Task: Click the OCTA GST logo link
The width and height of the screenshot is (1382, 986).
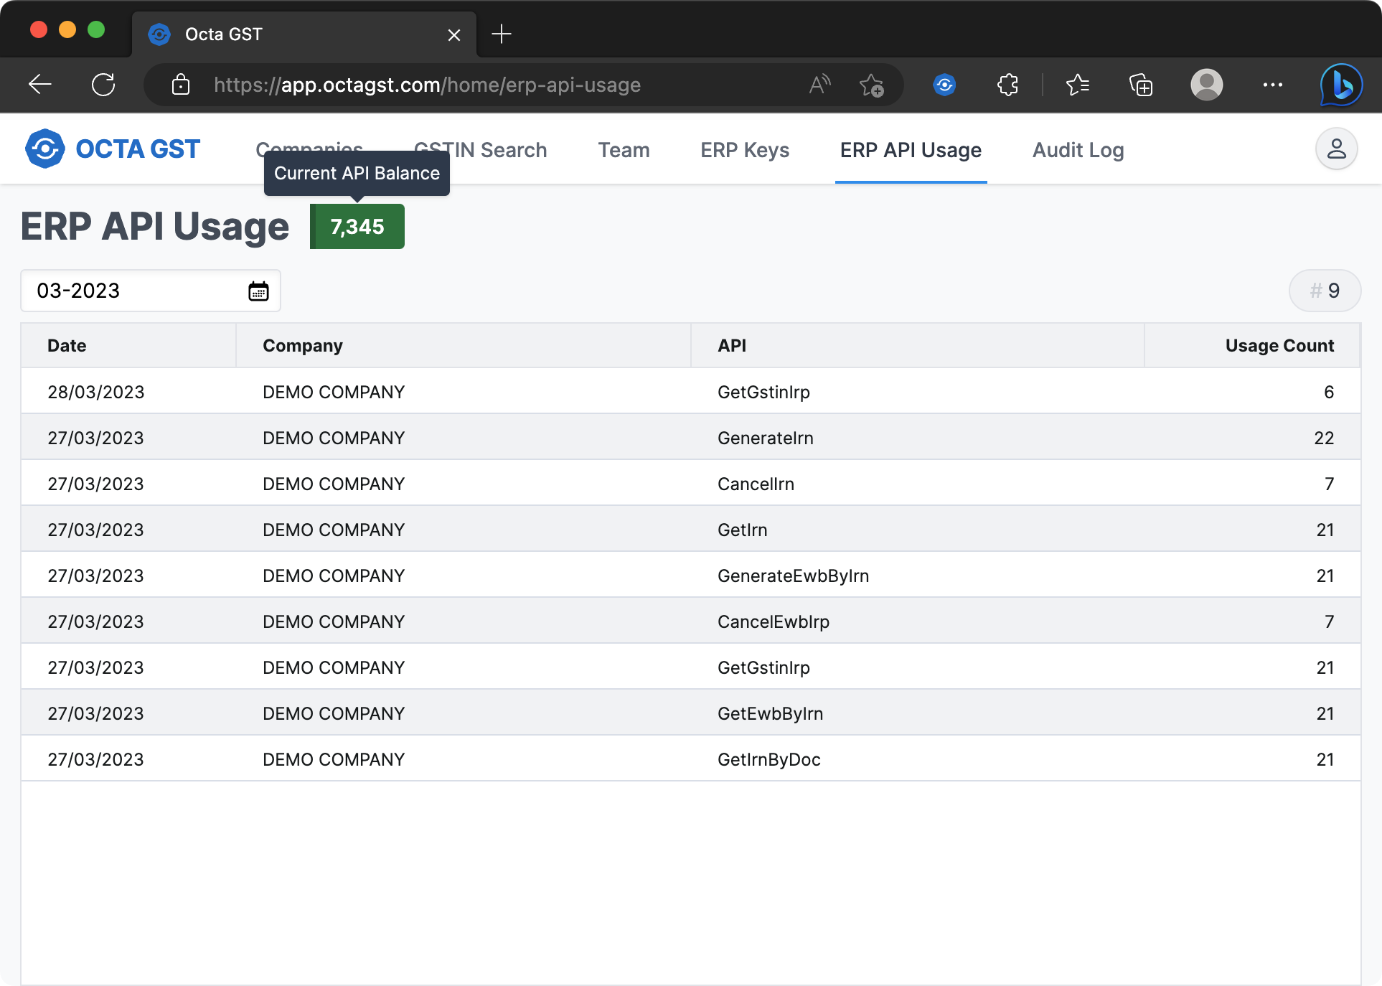Action: tap(113, 149)
